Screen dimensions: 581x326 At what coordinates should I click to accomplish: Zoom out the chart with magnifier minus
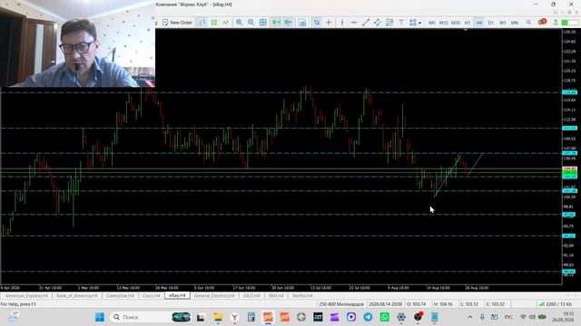click(251, 23)
